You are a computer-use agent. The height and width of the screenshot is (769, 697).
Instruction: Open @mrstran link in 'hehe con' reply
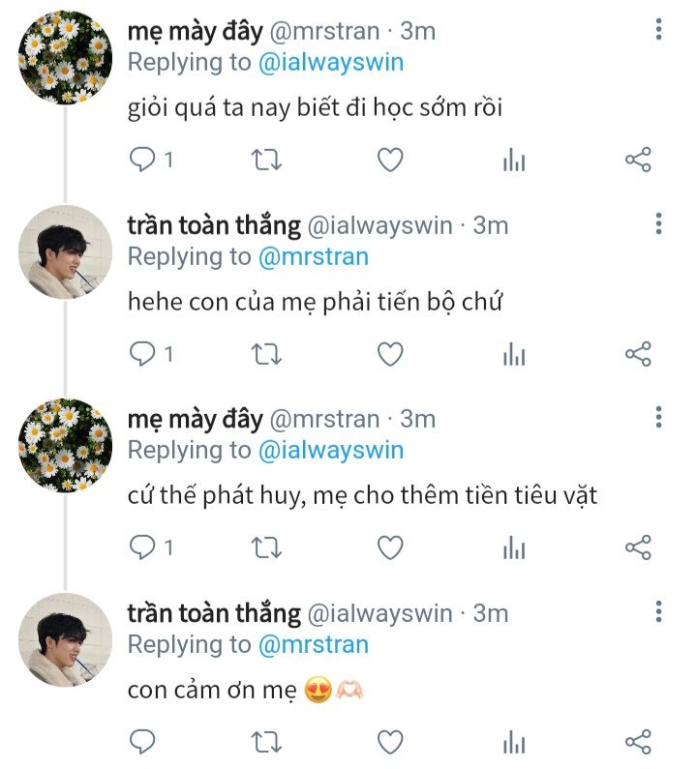click(313, 256)
